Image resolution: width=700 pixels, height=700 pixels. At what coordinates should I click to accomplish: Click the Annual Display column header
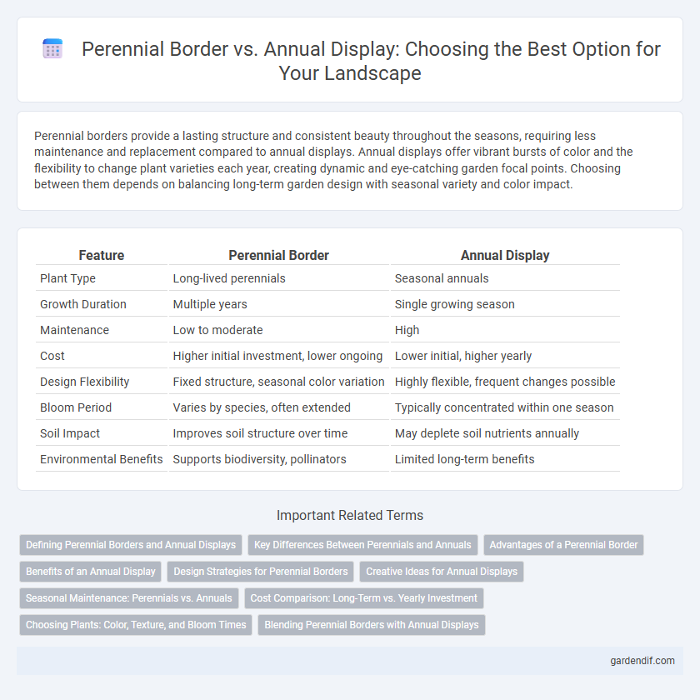(x=505, y=255)
